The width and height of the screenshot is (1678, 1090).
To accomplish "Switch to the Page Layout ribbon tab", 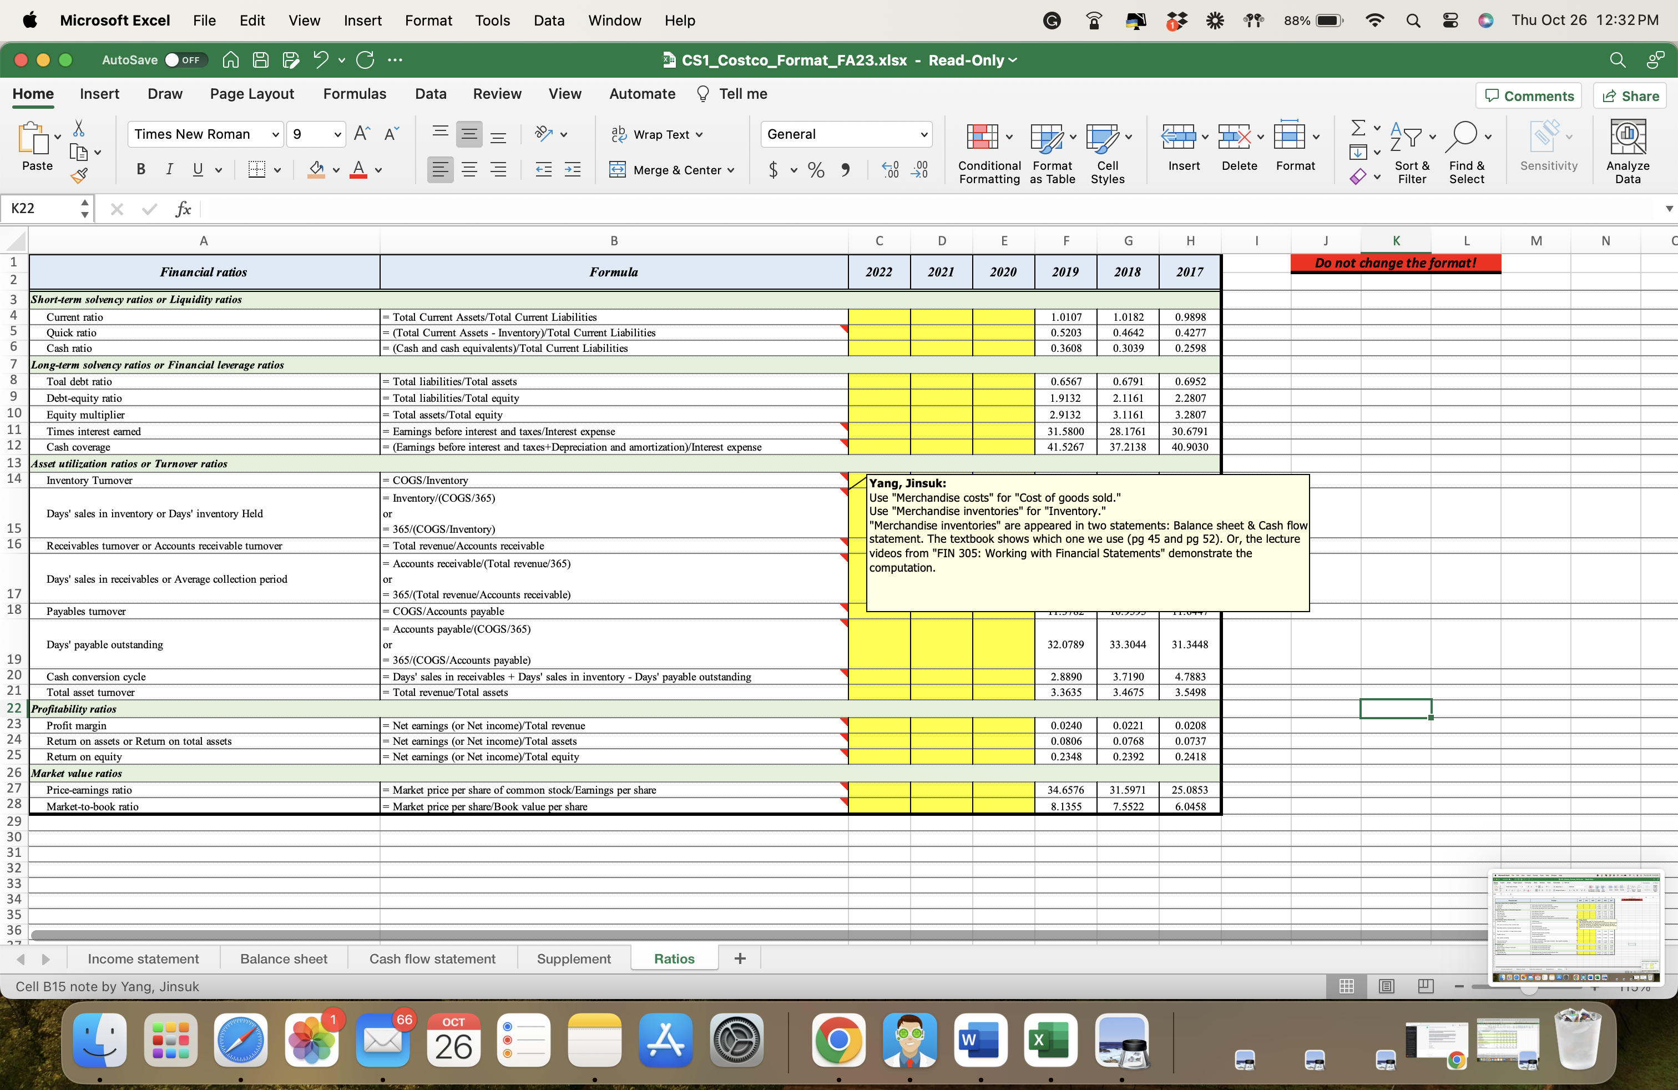I will pos(252,94).
